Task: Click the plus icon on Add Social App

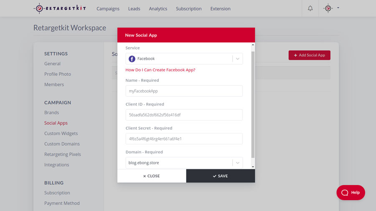Action: (295, 55)
